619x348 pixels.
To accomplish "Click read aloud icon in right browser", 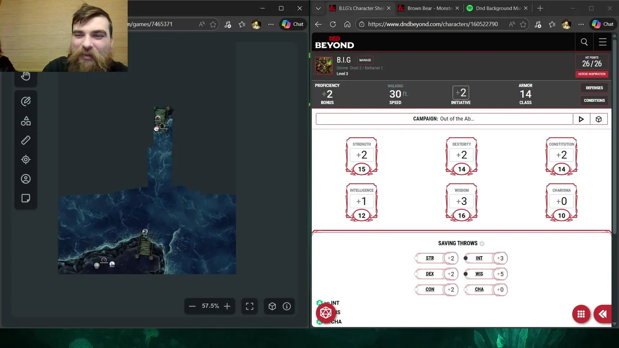I will (511, 24).
